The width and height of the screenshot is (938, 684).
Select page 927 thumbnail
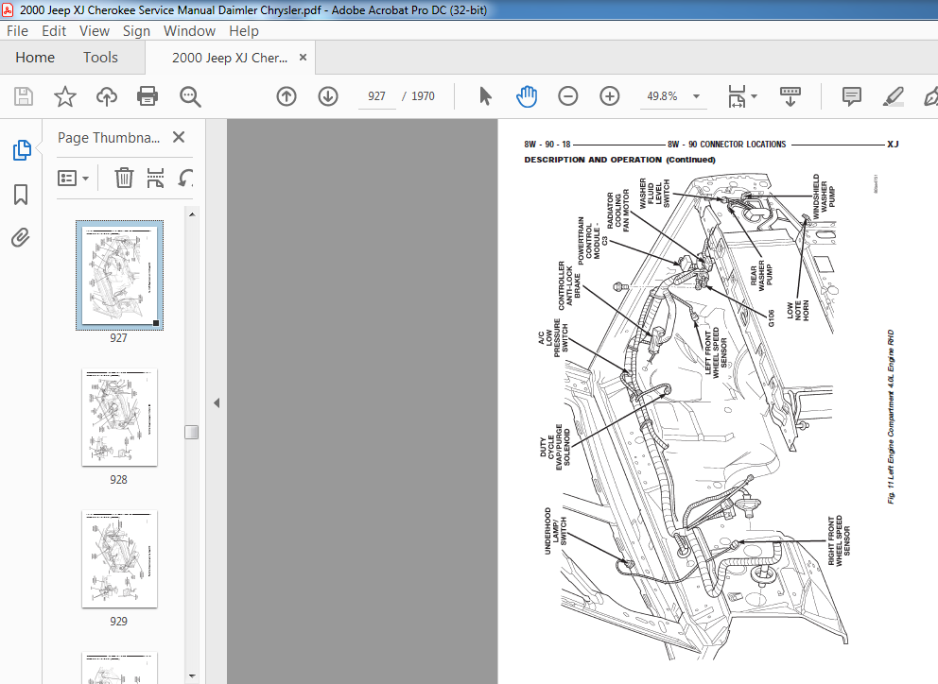(x=120, y=275)
